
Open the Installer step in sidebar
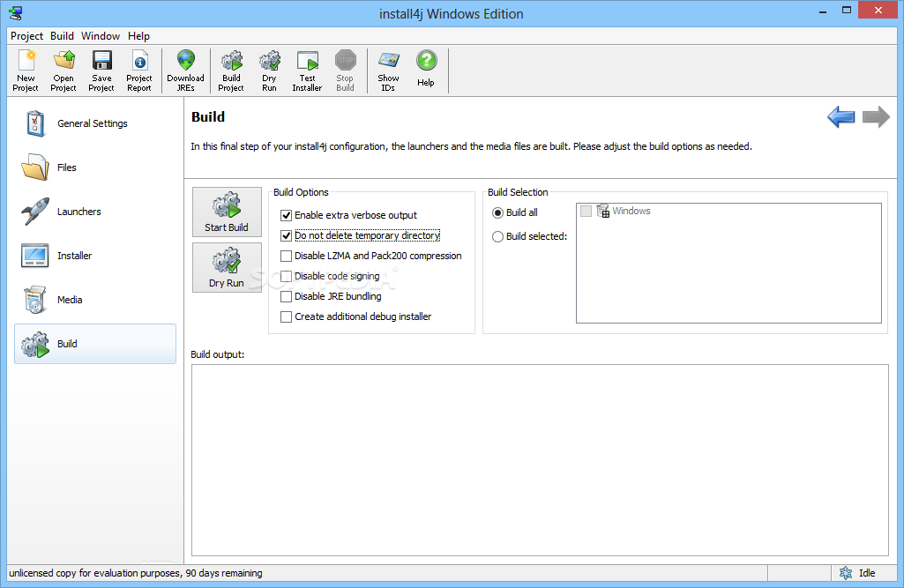(x=95, y=256)
